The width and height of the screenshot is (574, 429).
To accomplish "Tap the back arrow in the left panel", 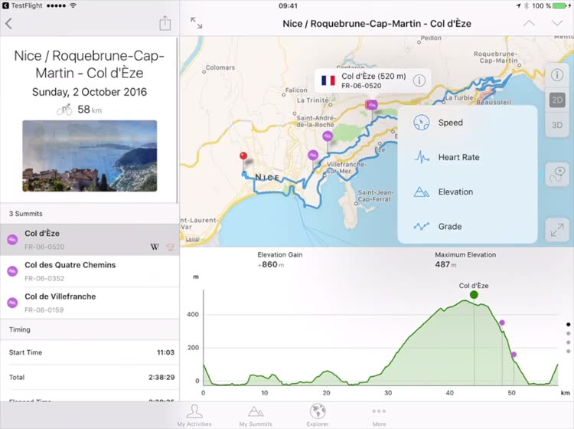I will pos(8,24).
